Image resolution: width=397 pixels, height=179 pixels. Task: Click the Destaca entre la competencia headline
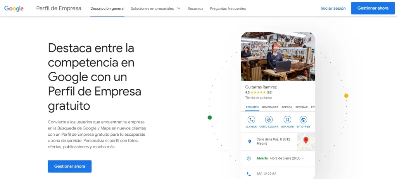pyautogui.click(x=95, y=77)
